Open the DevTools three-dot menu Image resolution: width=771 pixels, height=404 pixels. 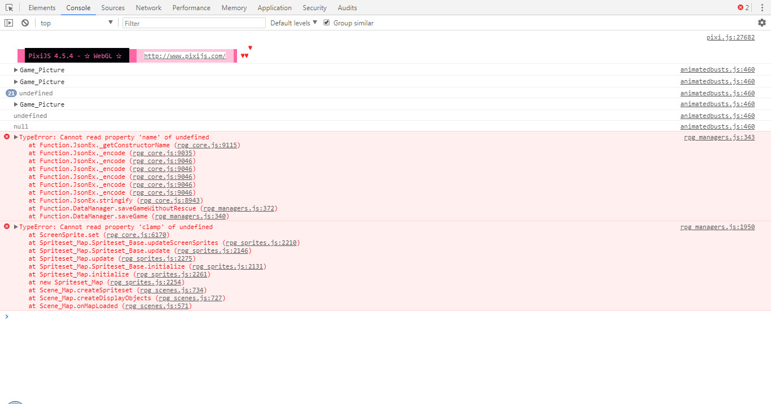point(761,8)
